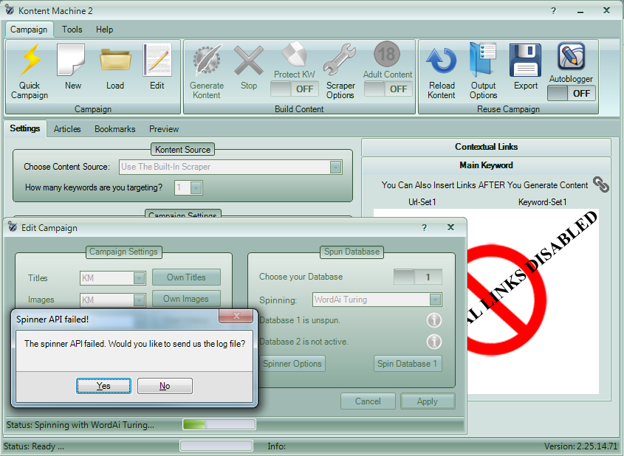Screen dimensions: 624x456
Task: Open the Help menu
Action: [x=104, y=30]
